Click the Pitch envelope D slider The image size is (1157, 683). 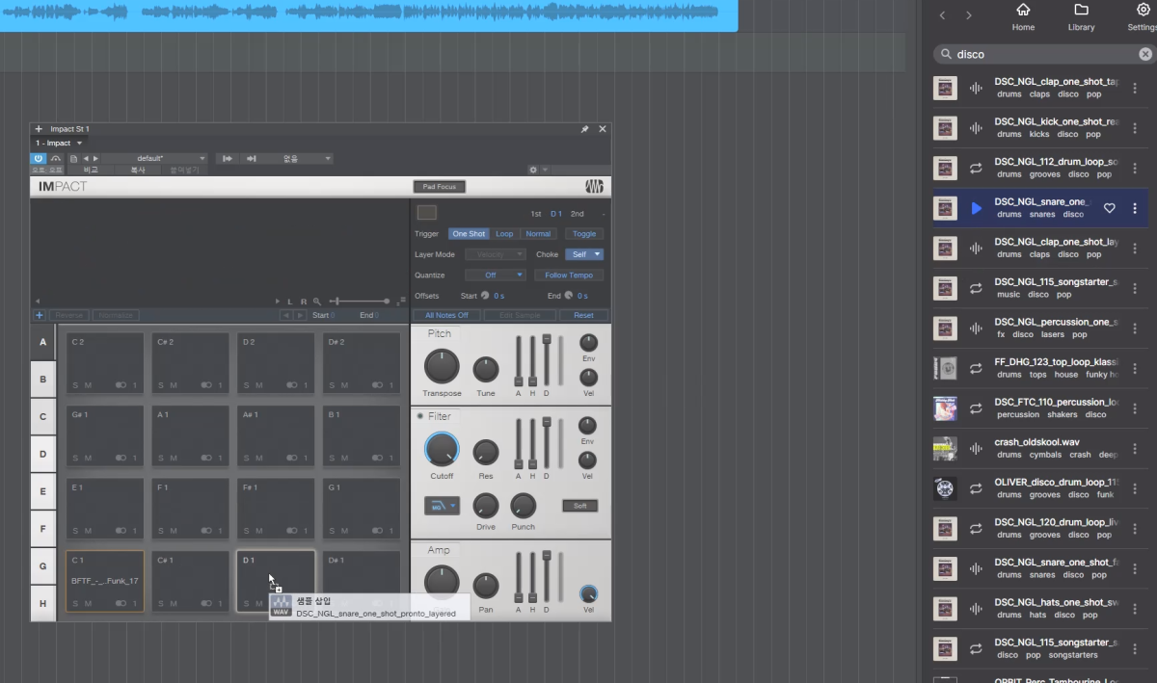click(x=547, y=361)
